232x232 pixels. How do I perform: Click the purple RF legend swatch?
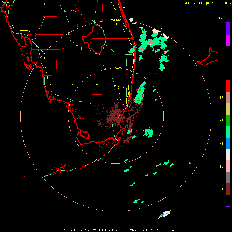click(228, 29)
